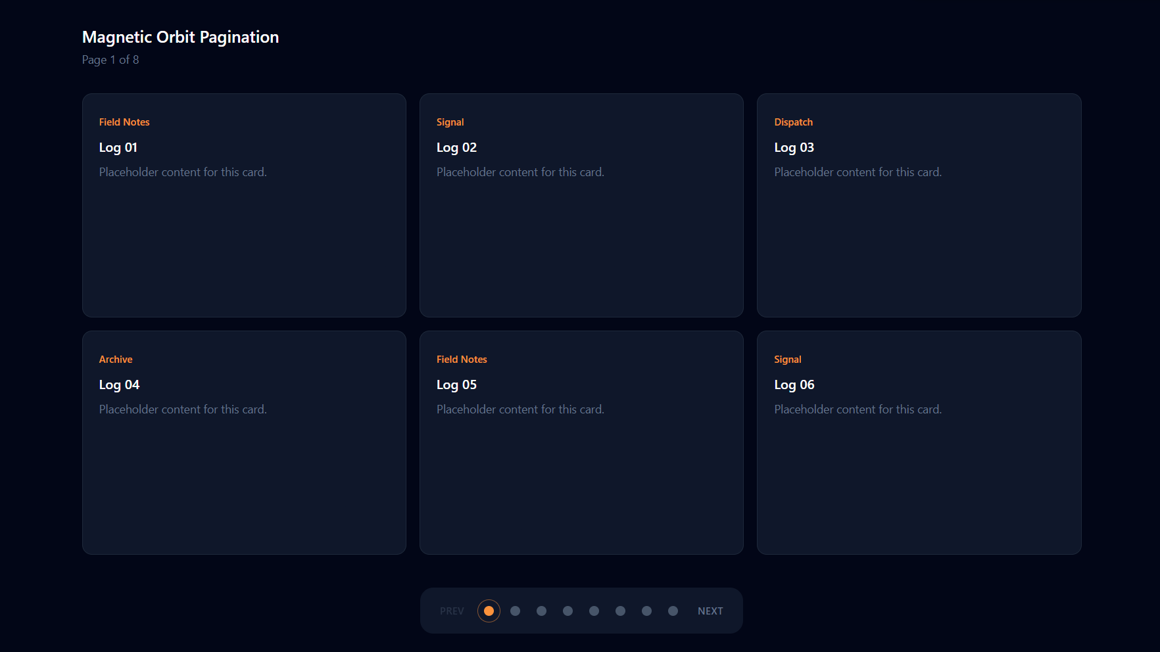Click the Signal label on Log 02
This screenshot has height=652, width=1160.
(x=450, y=122)
